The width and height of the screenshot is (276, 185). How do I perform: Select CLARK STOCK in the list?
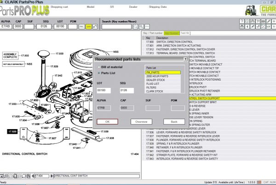(x=163, y=91)
